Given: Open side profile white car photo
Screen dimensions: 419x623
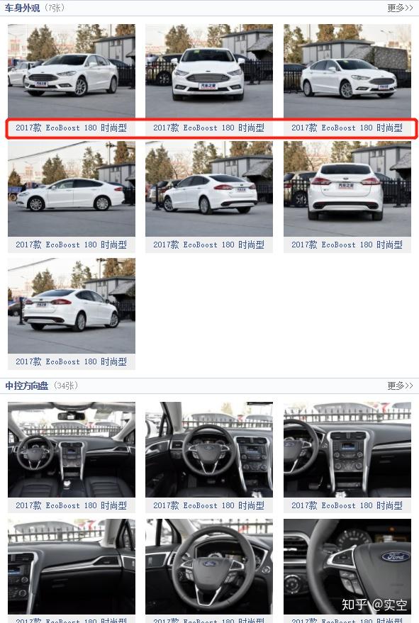Looking at the screenshot, I should click(72, 189).
